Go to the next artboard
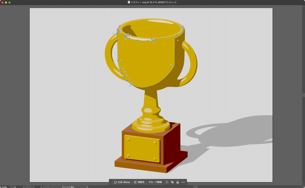 (x=45, y=187)
